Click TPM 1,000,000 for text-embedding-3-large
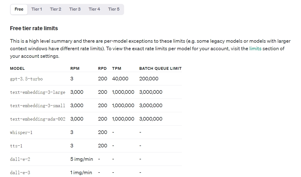Image resolution: width=301 pixels, height=177 pixels. pos(123,92)
